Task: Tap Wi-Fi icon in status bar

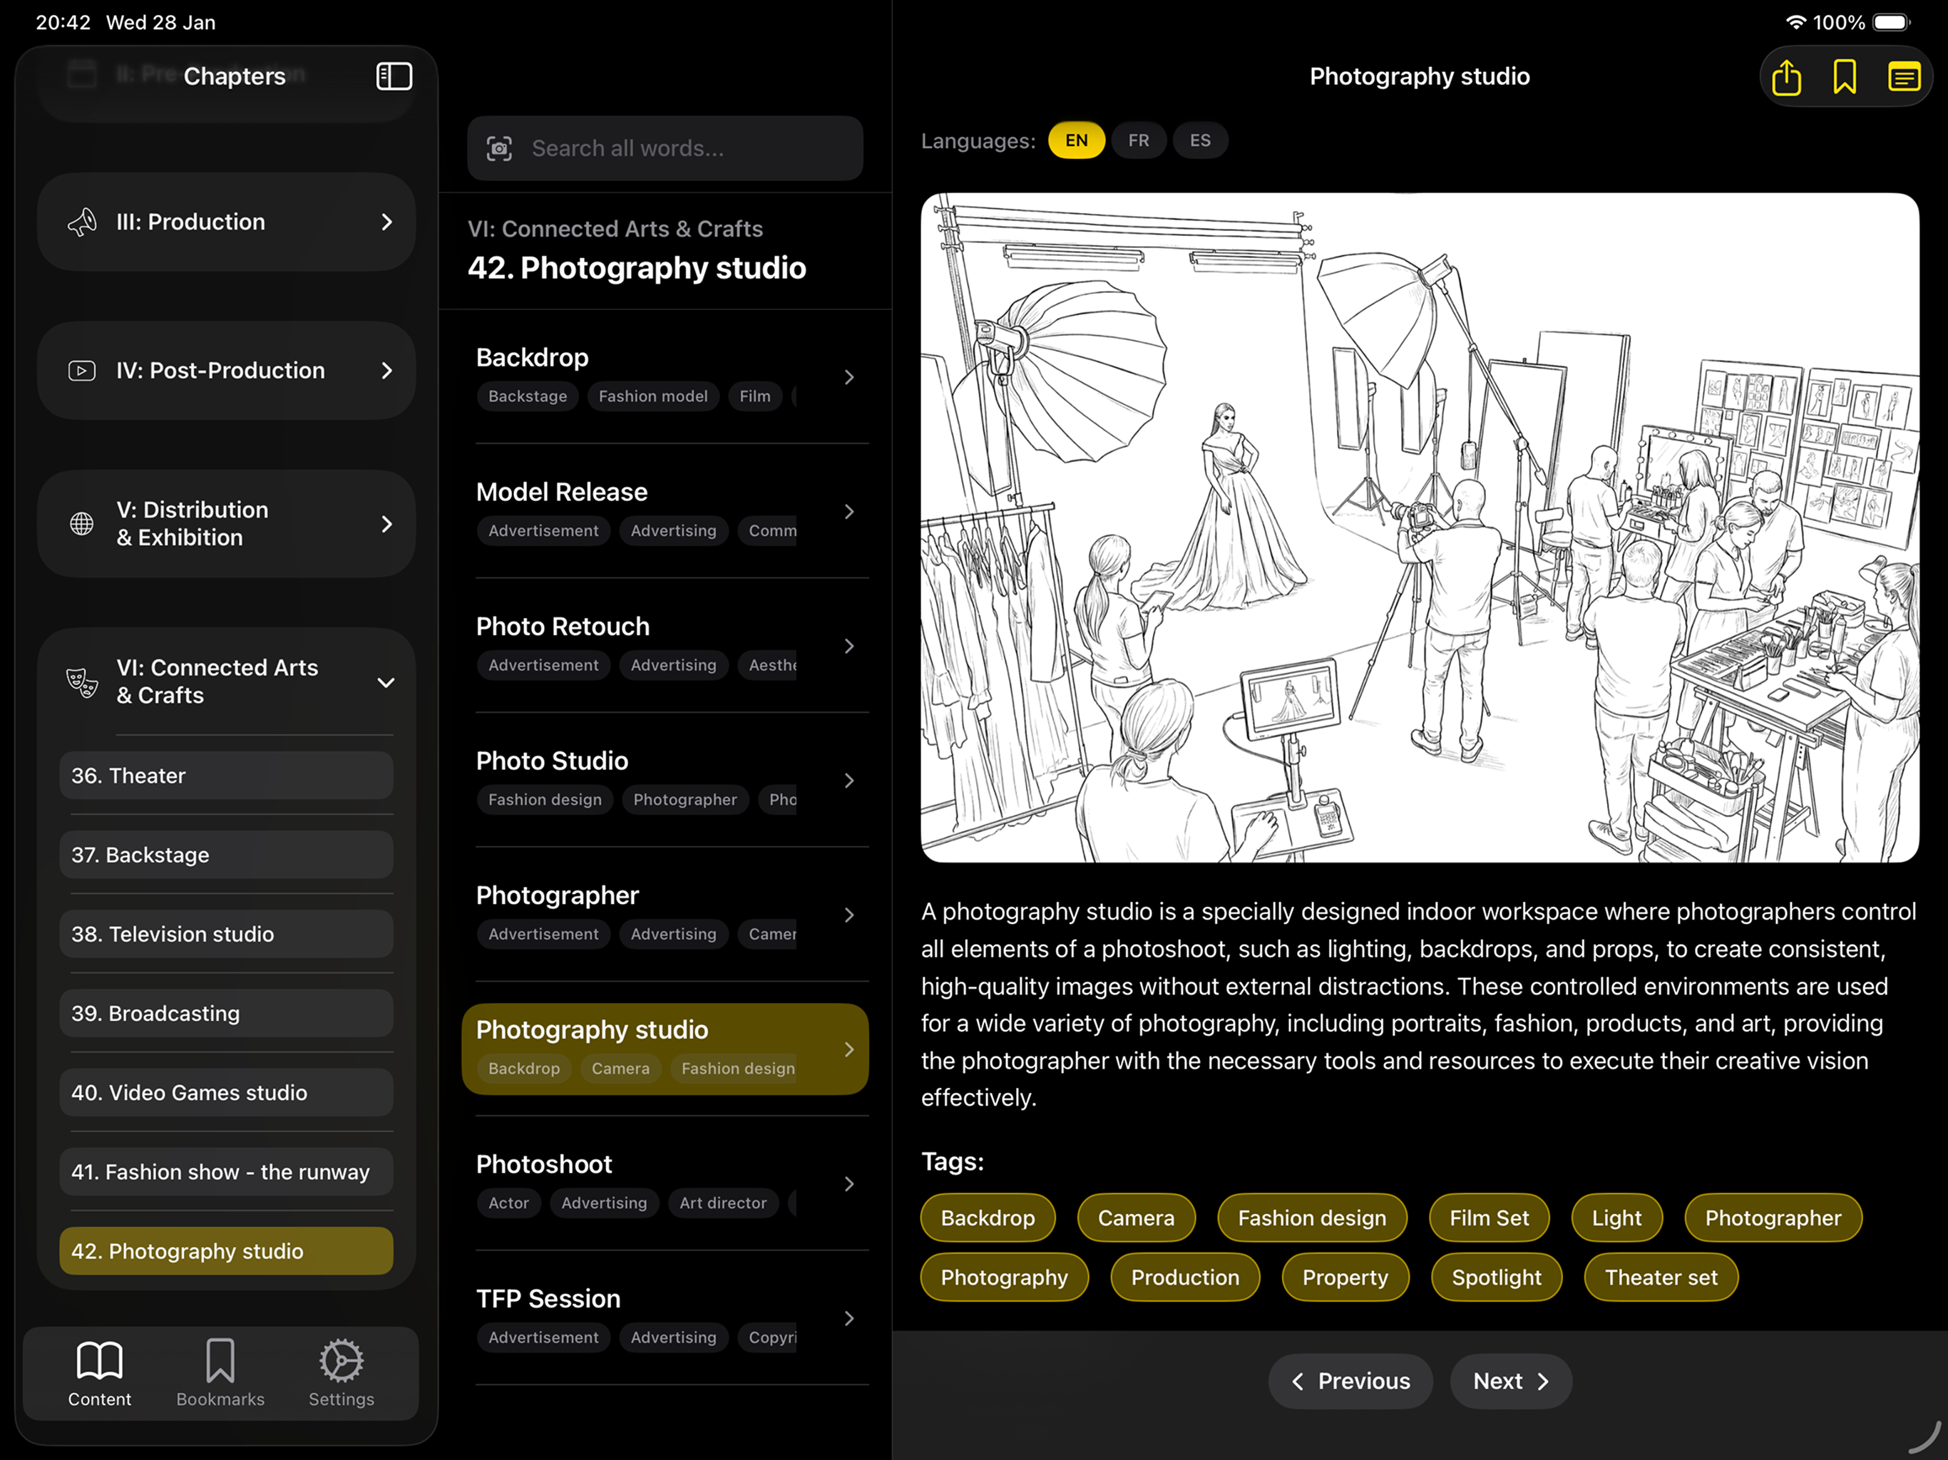Action: click(x=1795, y=23)
